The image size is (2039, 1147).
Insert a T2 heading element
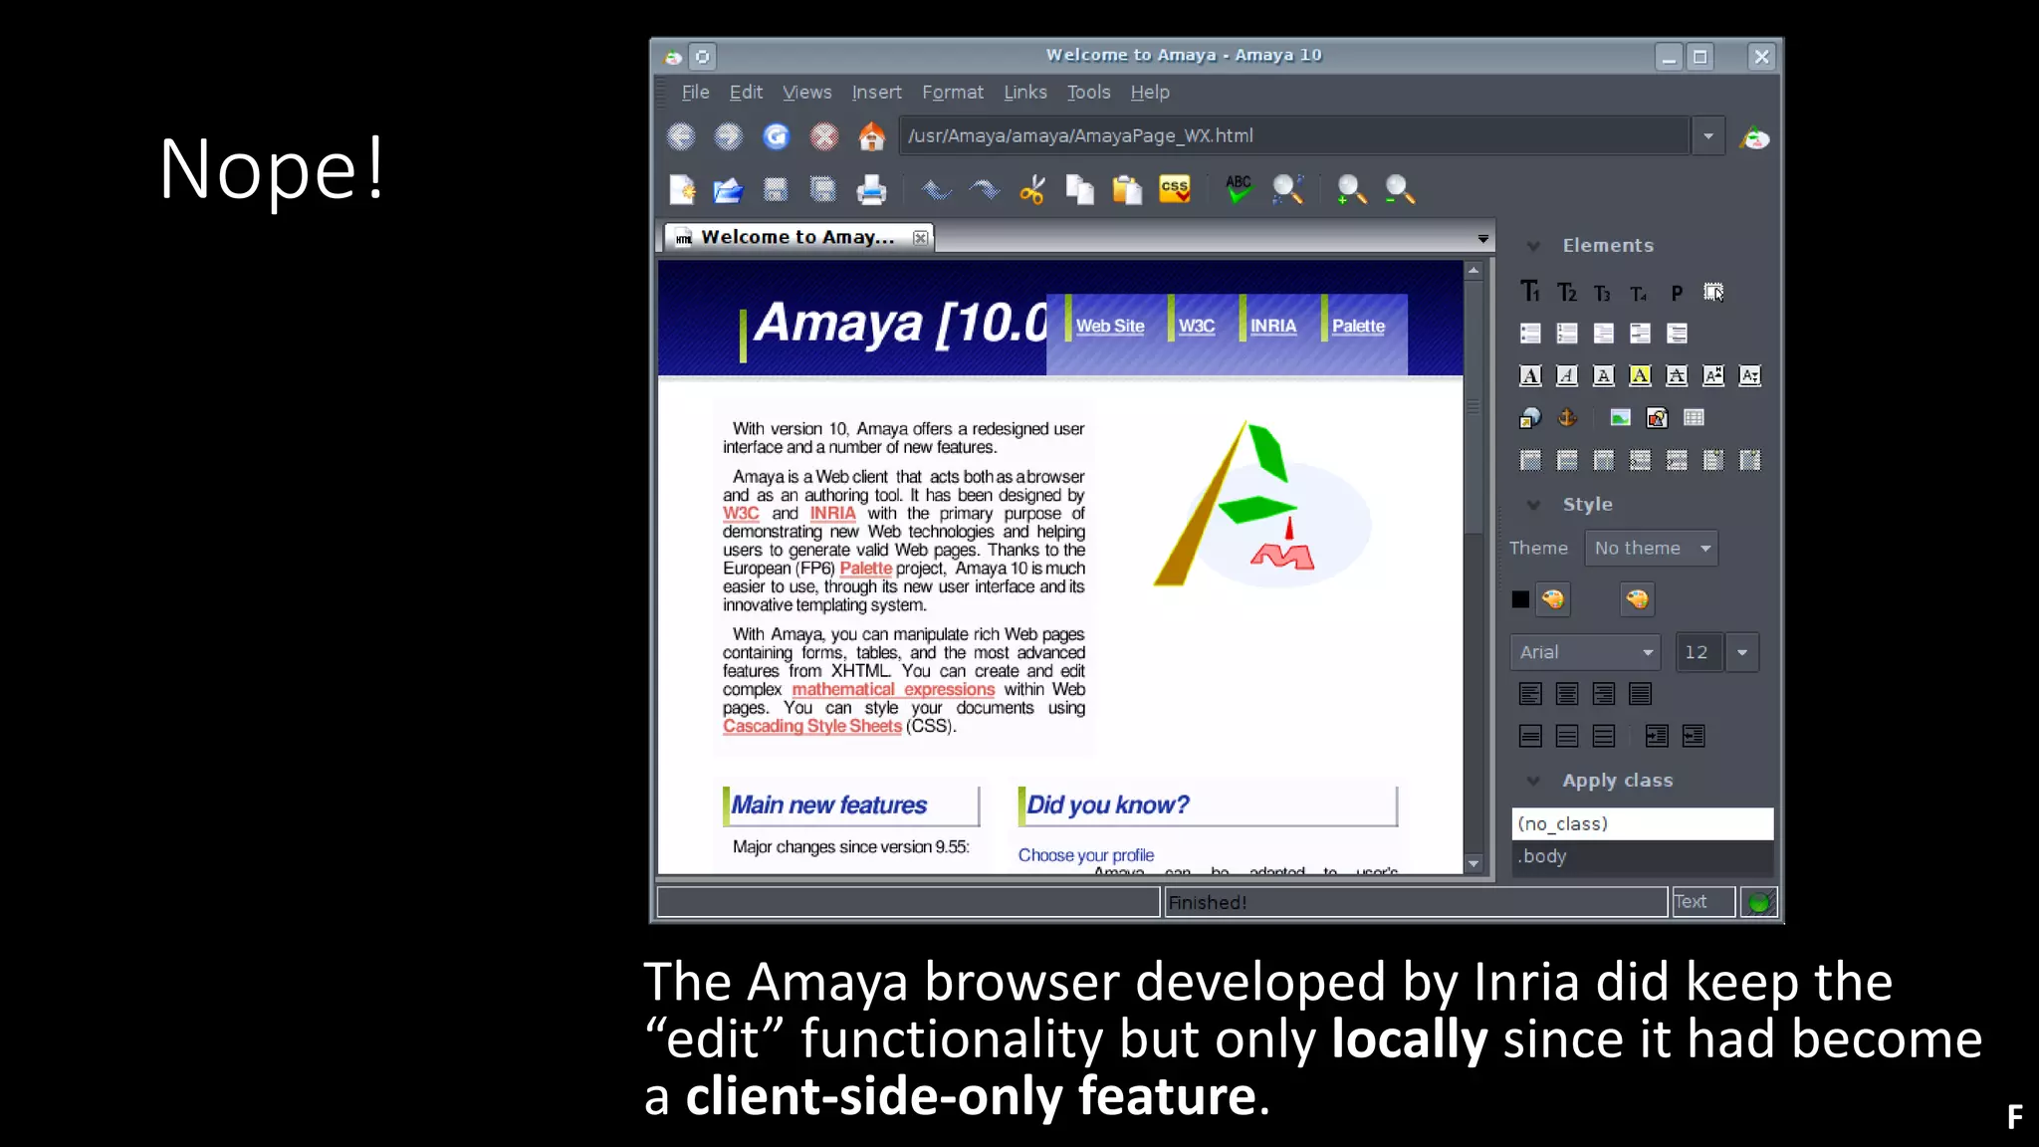pyautogui.click(x=1567, y=292)
